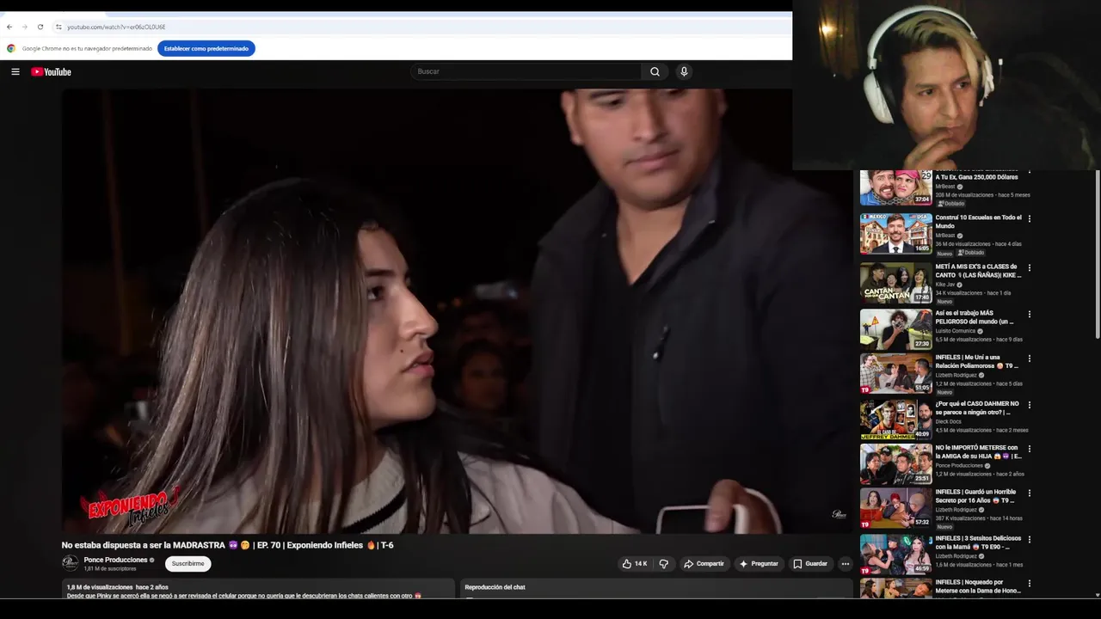The width and height of the screenshot is (1101, 619).
Task: Open title ¿Por qué el CASO DAHMER NO
Action: pyautogui.click(x=977, y=408)
